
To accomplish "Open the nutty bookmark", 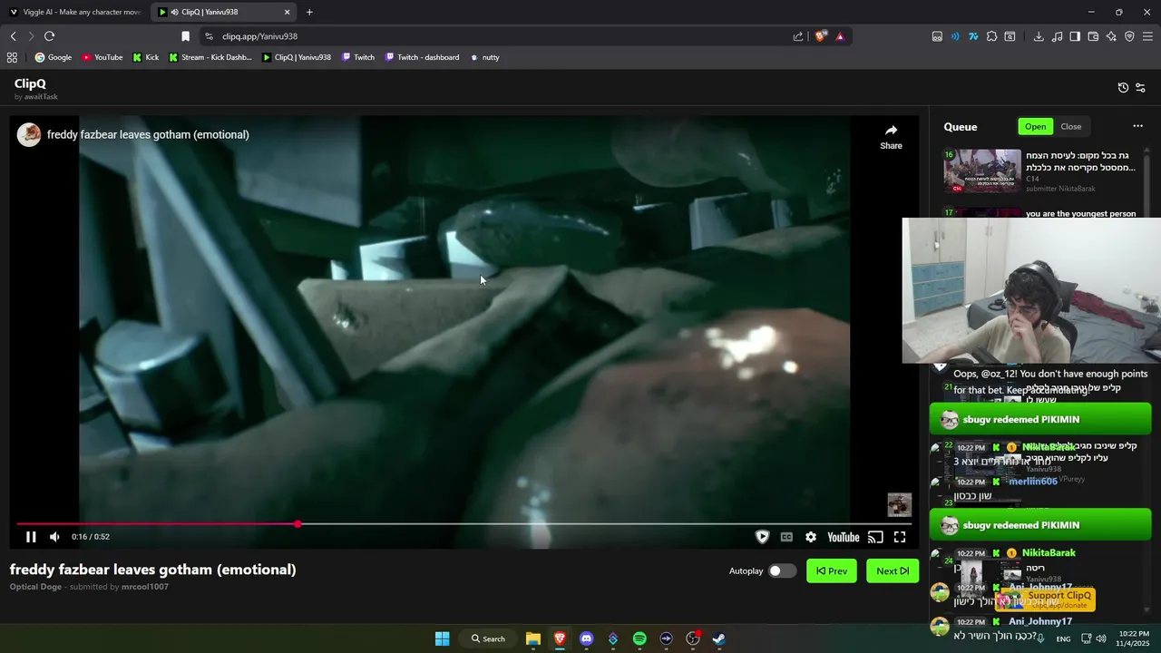I will pyautogui.click(x=483, y=57).
